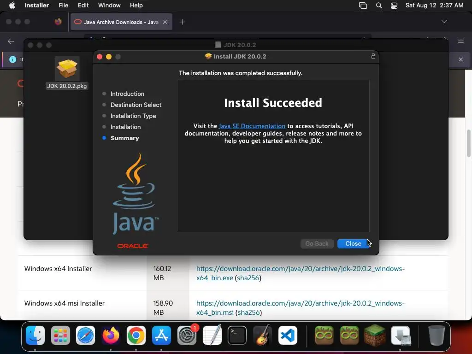Expand the Firefox list all tabs chevron
The width and height of the screenshot is (472, 354).
click(x=444, y=22)
